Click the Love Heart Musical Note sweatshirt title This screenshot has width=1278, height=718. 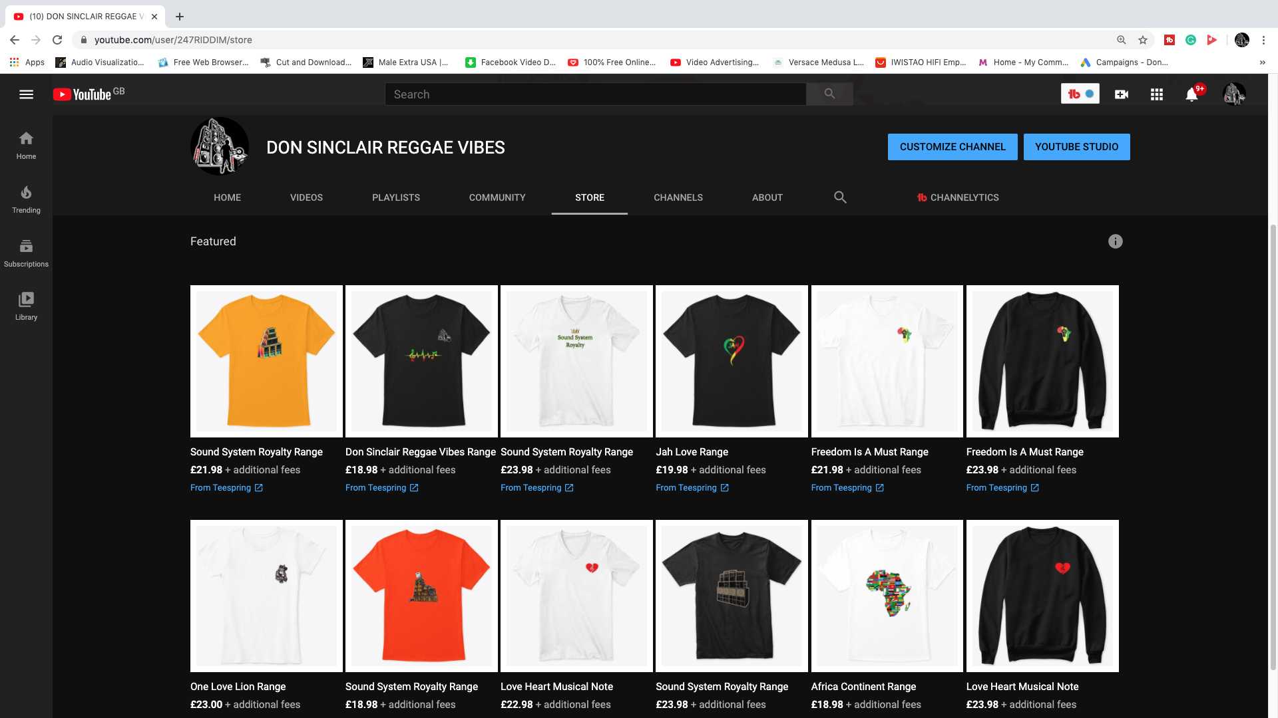click(x=1022, y=687)
